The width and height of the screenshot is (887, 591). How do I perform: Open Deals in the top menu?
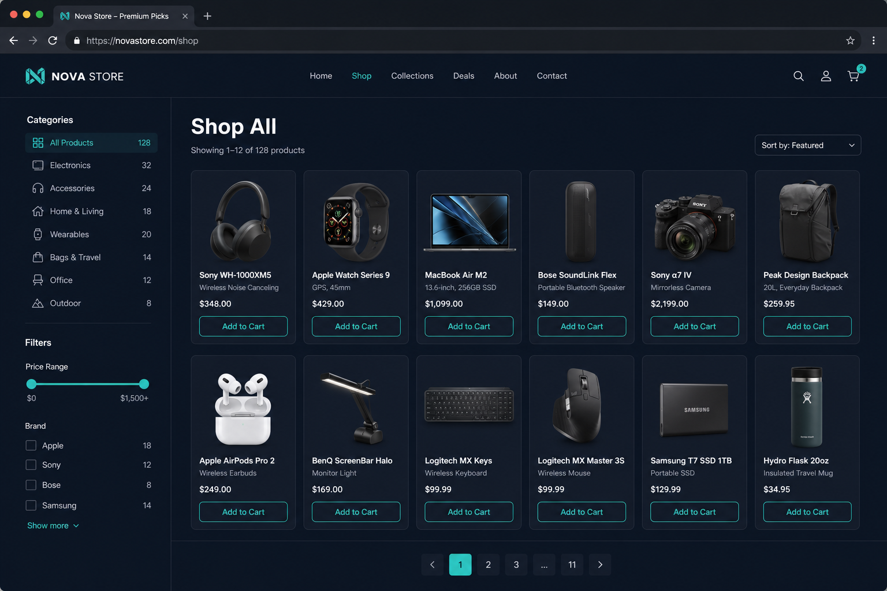tap(464, 76)
